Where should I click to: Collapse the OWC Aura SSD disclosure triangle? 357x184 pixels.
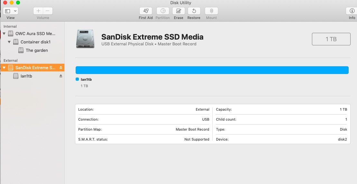[x=4, y=34]
